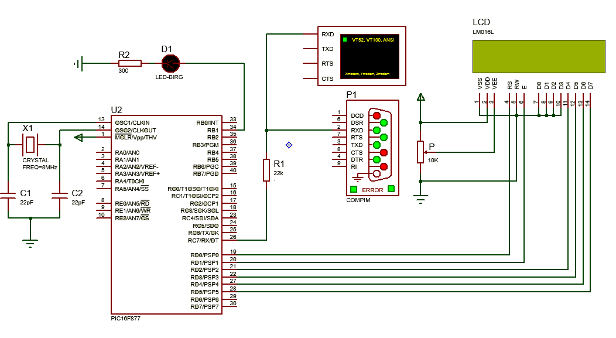The height and width of the screenshot is (338, 616).
Task: Click the FREQ=8MHz crystal property text
Action: (40, 167)
